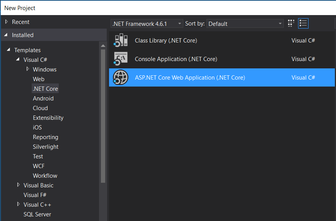The width and height of the screenshot is (336, 221).
Task: Select the Visual C# category label
Action: tap(35, 59)
